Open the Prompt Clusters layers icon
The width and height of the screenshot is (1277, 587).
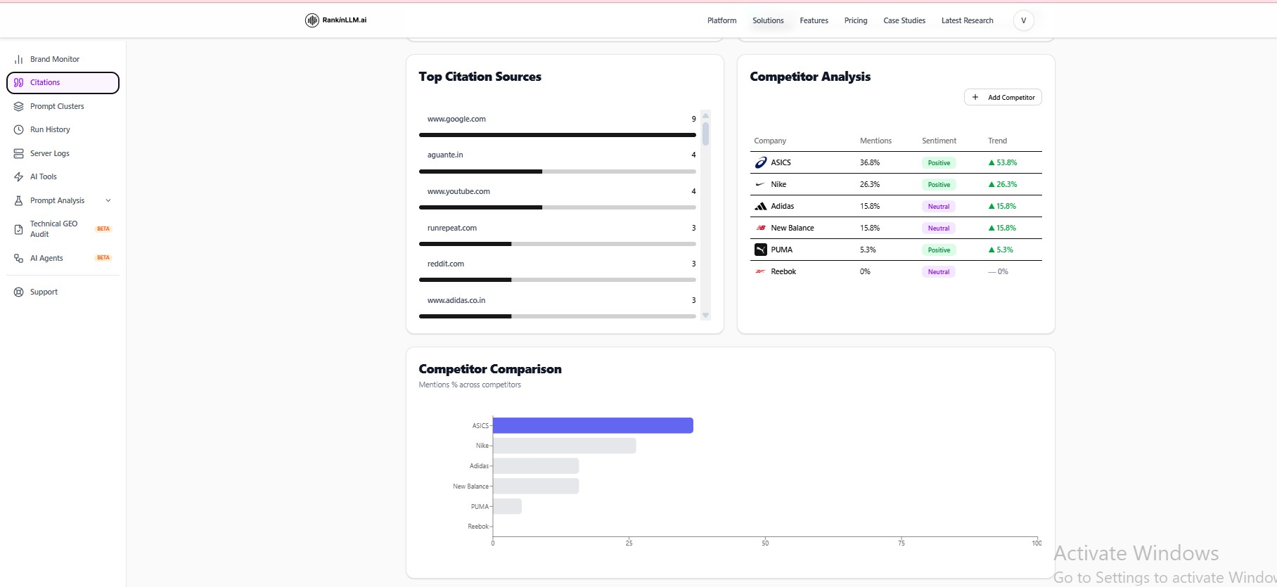(x=19, y=107)
